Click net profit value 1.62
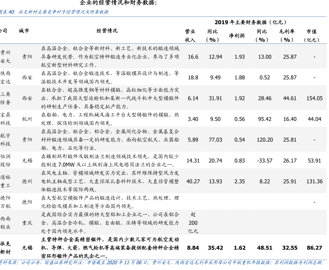 pyautogui.click(x=240, y=248)
